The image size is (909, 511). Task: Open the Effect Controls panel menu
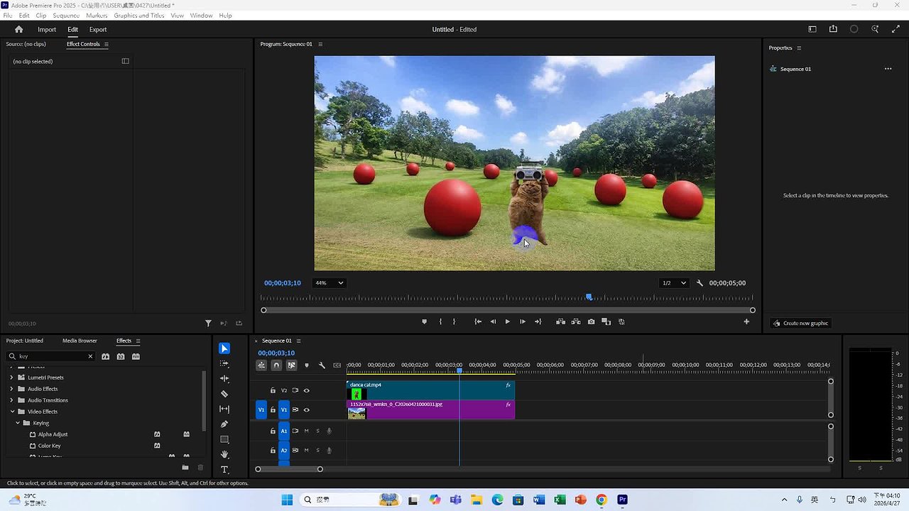pyautogui.click(x=107, y=44)
